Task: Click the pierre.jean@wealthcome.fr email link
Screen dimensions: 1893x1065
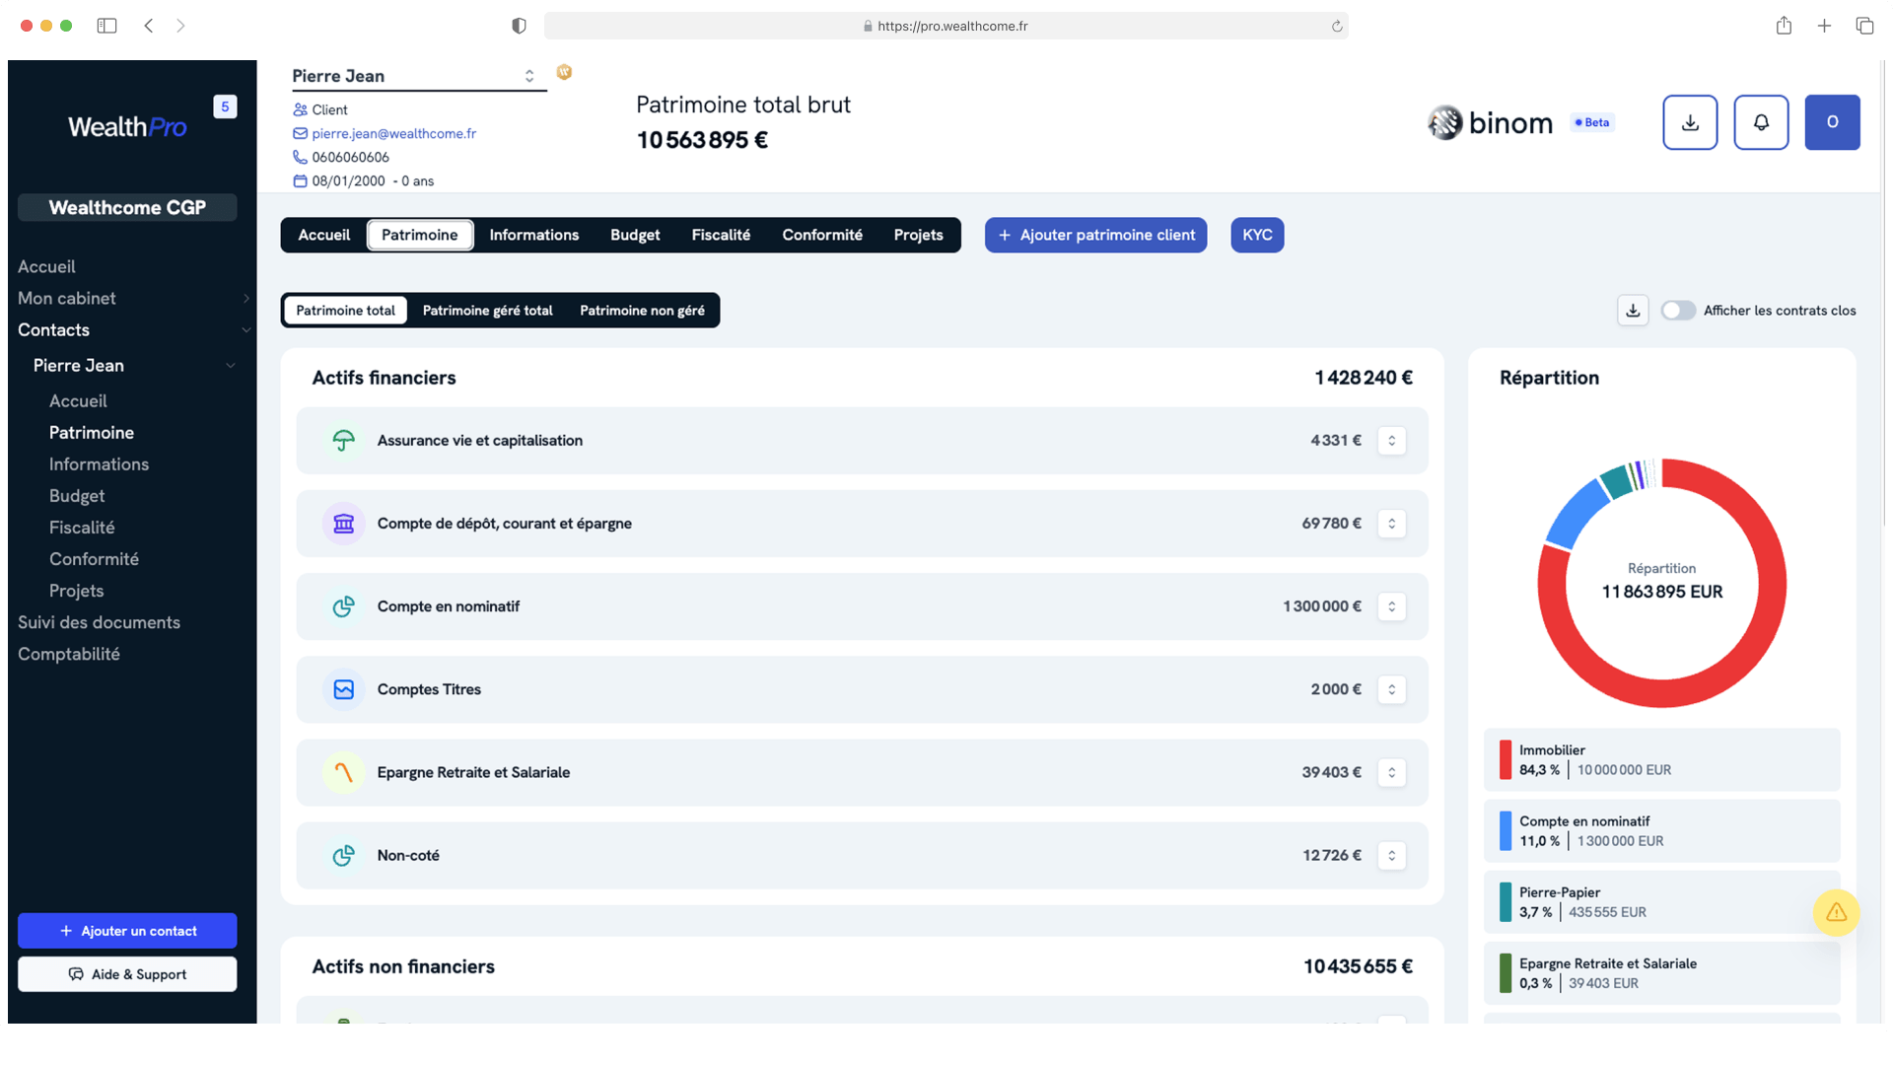Action: [393, 133]
